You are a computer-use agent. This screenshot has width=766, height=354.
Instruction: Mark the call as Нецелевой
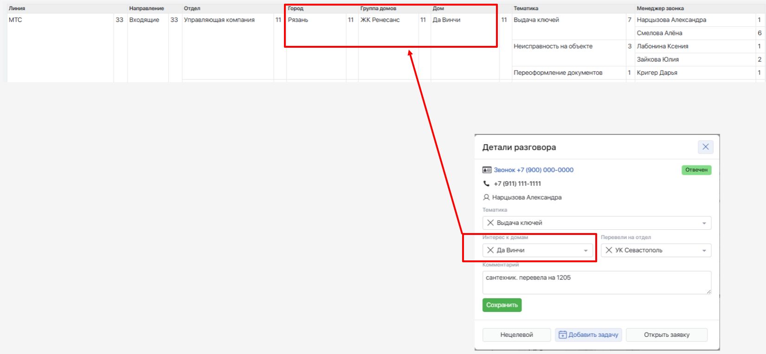pyautogui.click(x=516, y=335)
